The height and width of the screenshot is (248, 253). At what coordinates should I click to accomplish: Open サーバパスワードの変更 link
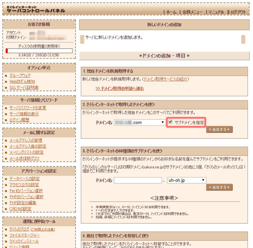pos(28,108)
